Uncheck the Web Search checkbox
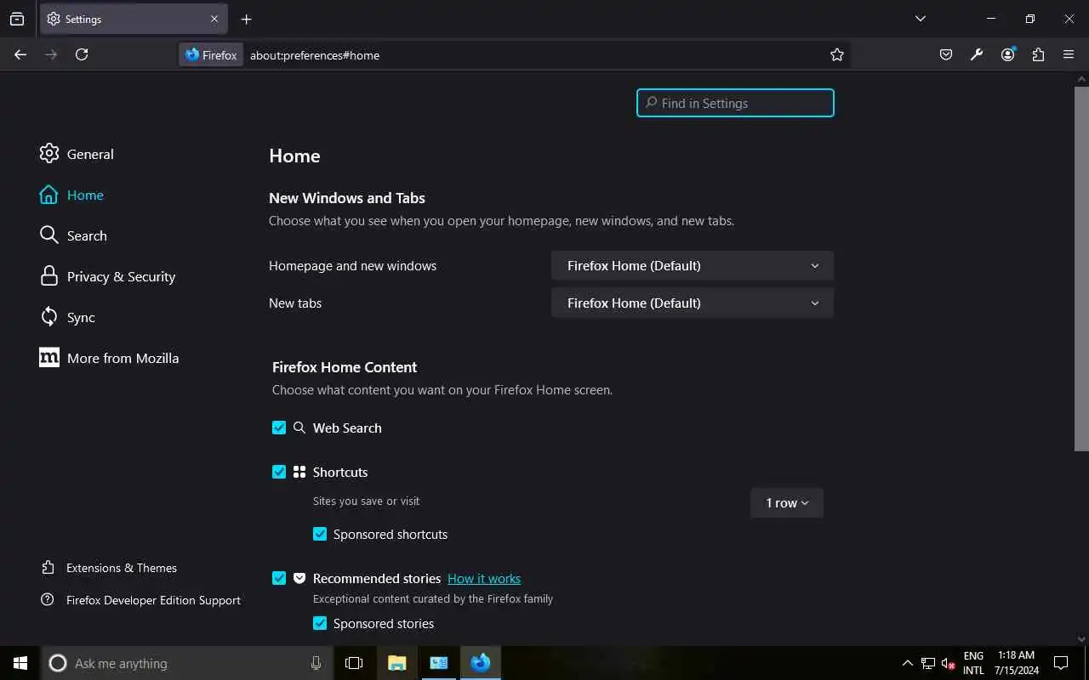Viewport: 1089px width, 680px height. [x=279, y=428]
